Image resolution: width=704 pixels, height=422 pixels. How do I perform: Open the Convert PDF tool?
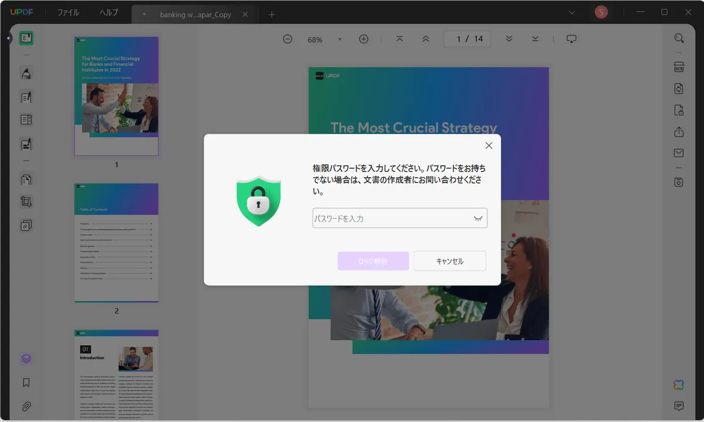point(679,89)
